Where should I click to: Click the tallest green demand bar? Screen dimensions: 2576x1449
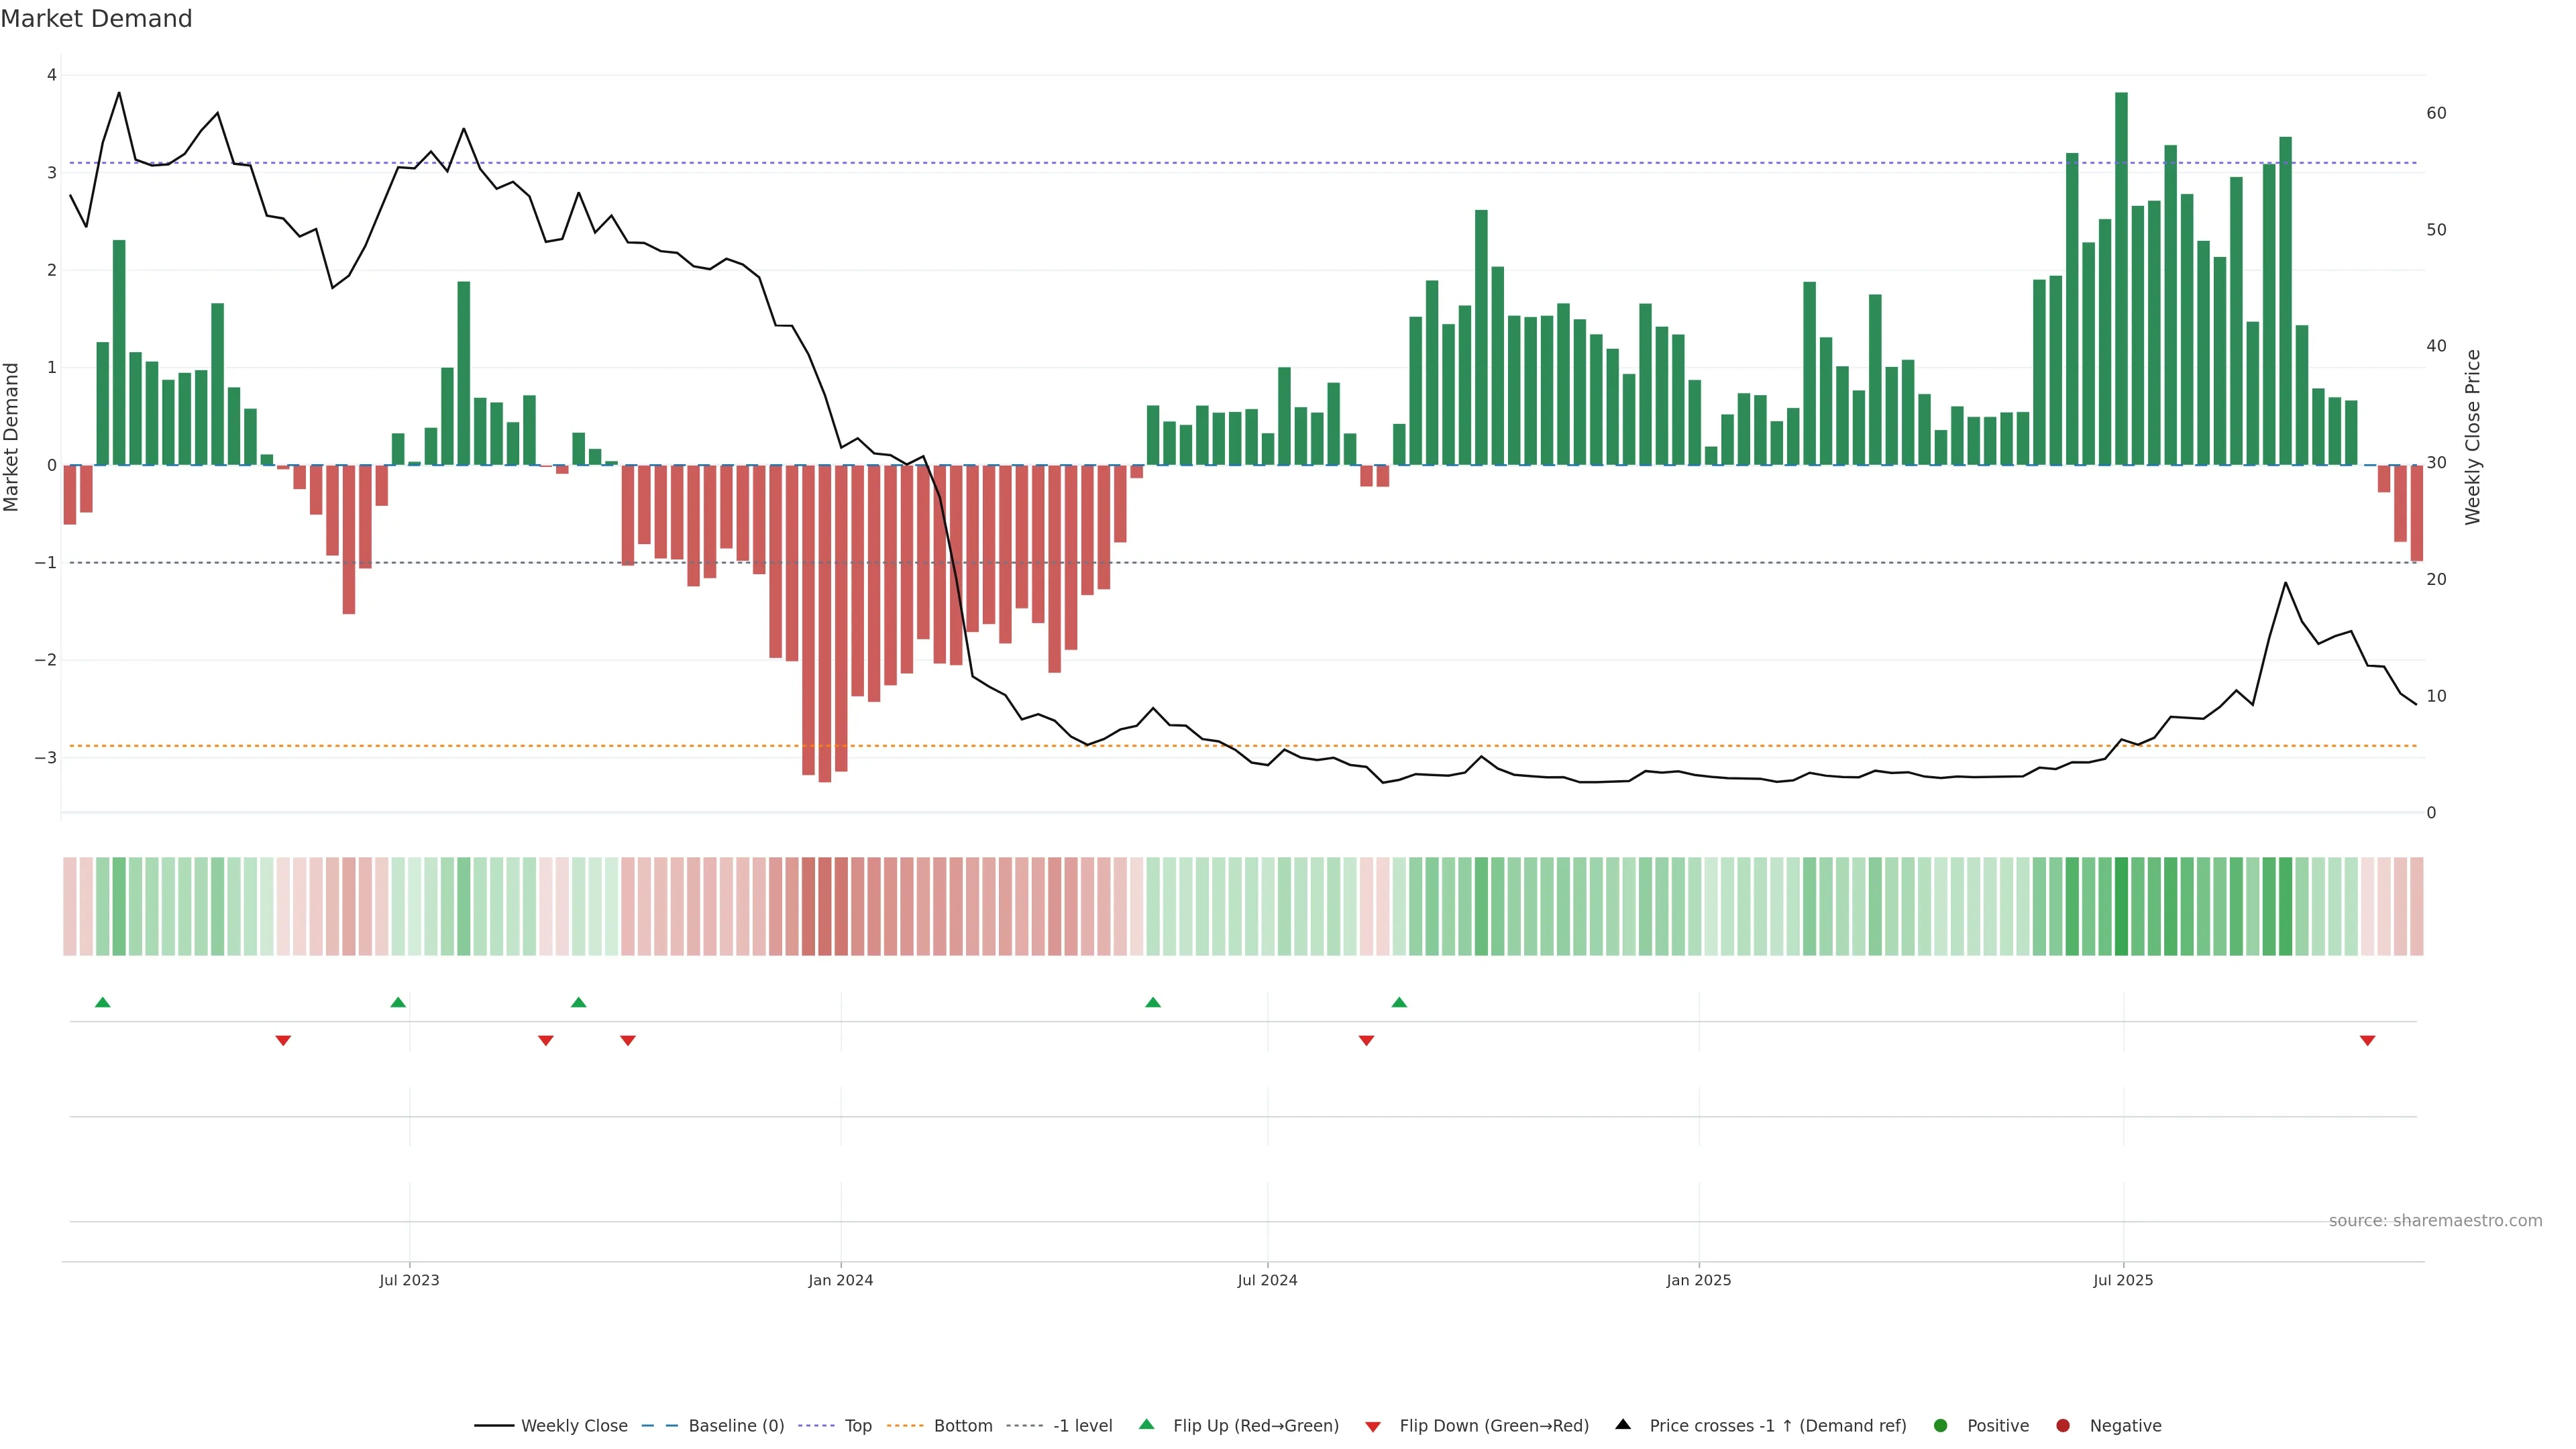pyautogui.click(x=2121, y=280)
